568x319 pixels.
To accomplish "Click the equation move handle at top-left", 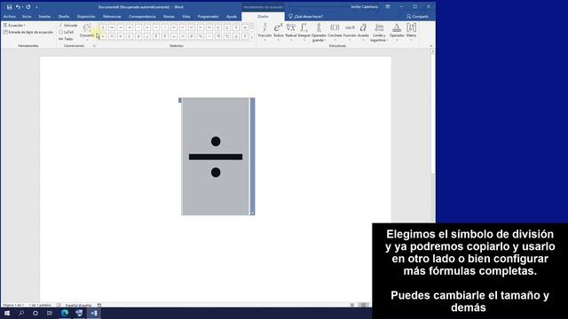I will [180, 100].
